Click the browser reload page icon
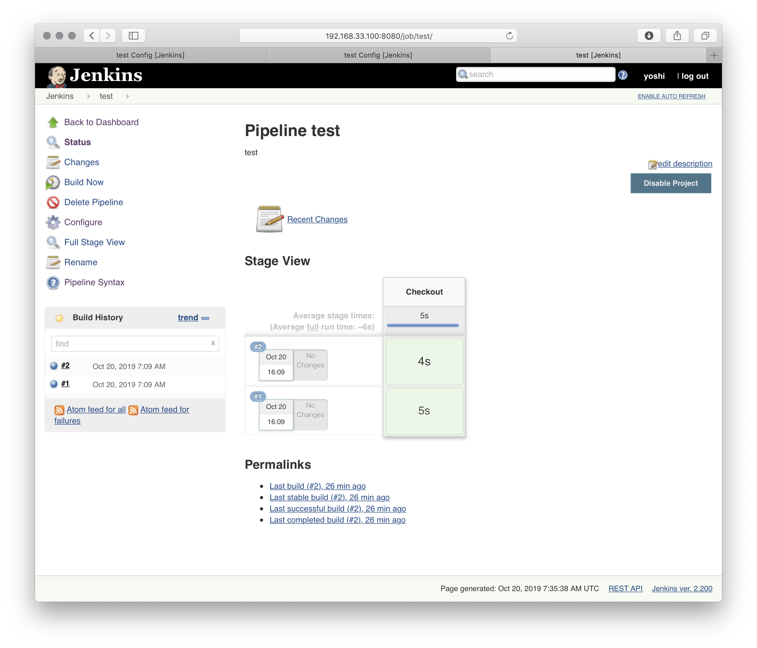 pos(509,36)
